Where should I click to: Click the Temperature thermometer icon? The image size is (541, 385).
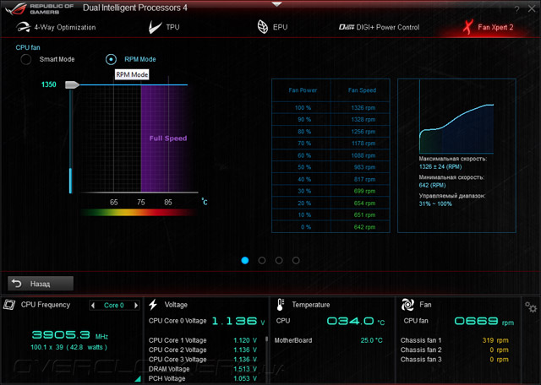(281, 305)
